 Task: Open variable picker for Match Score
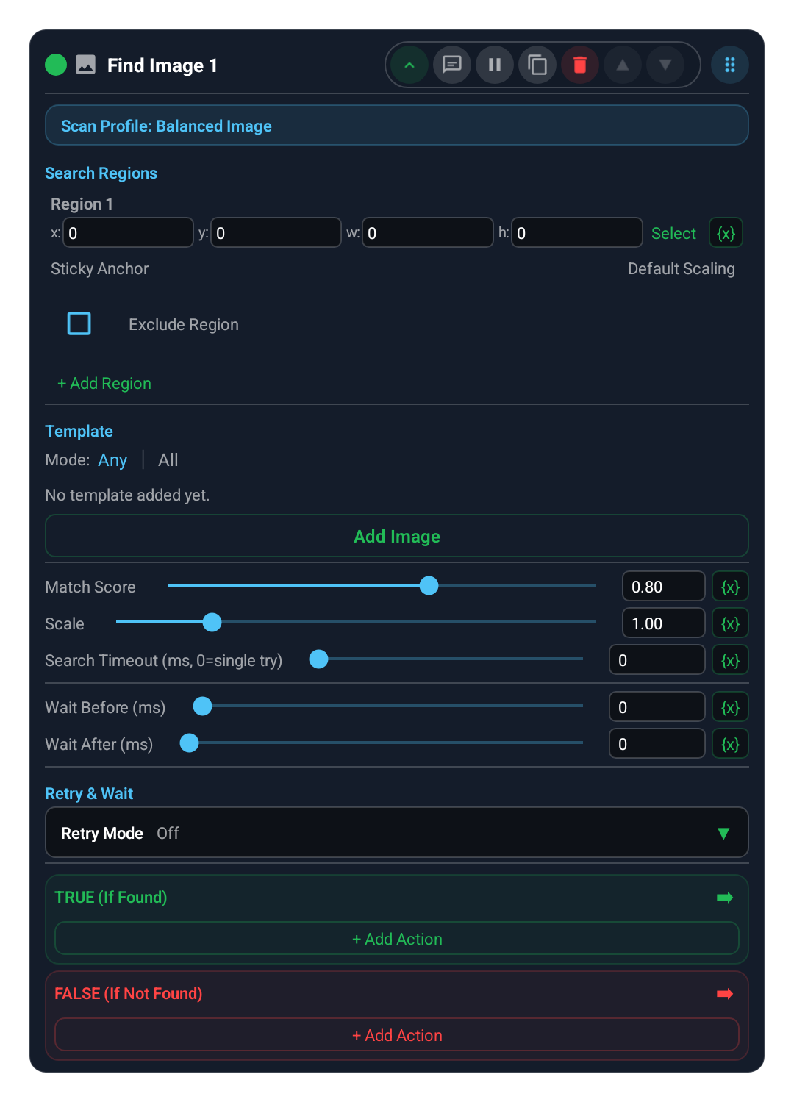pyautogui.click(x=730, y=586)
